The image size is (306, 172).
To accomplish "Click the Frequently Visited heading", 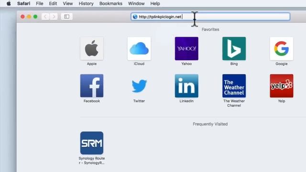I will point(210,124).
